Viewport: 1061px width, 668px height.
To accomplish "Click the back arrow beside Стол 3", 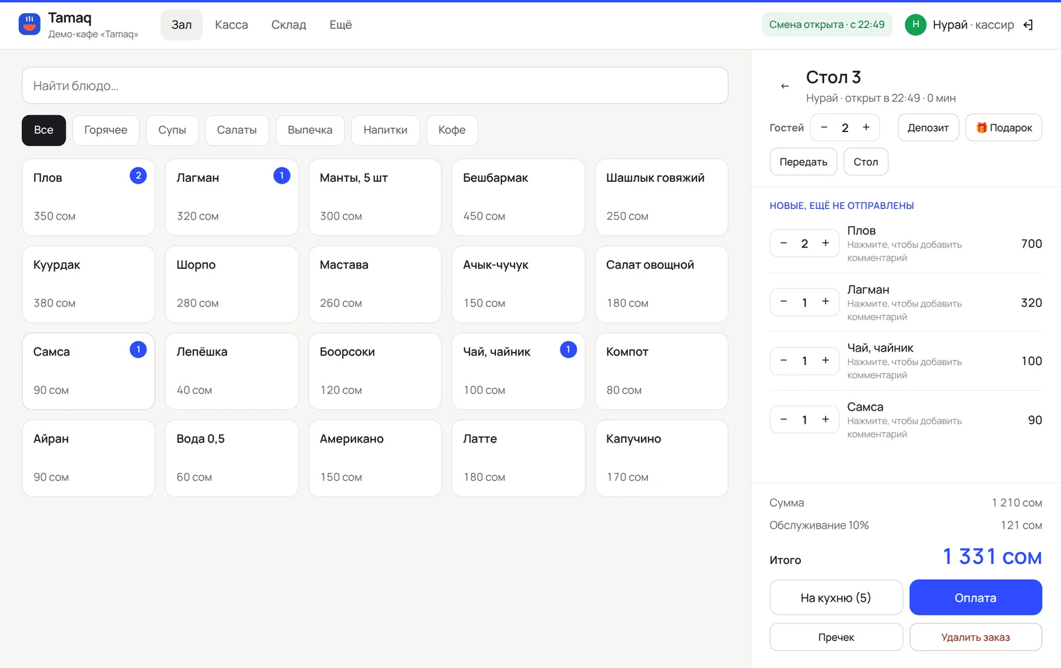I will tap(784, 86).
